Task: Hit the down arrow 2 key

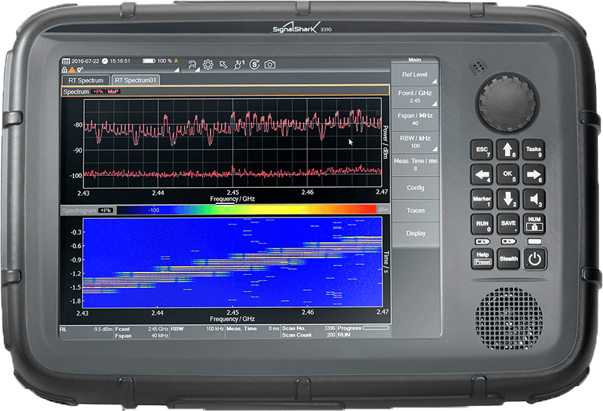Action: pos(508,199)
